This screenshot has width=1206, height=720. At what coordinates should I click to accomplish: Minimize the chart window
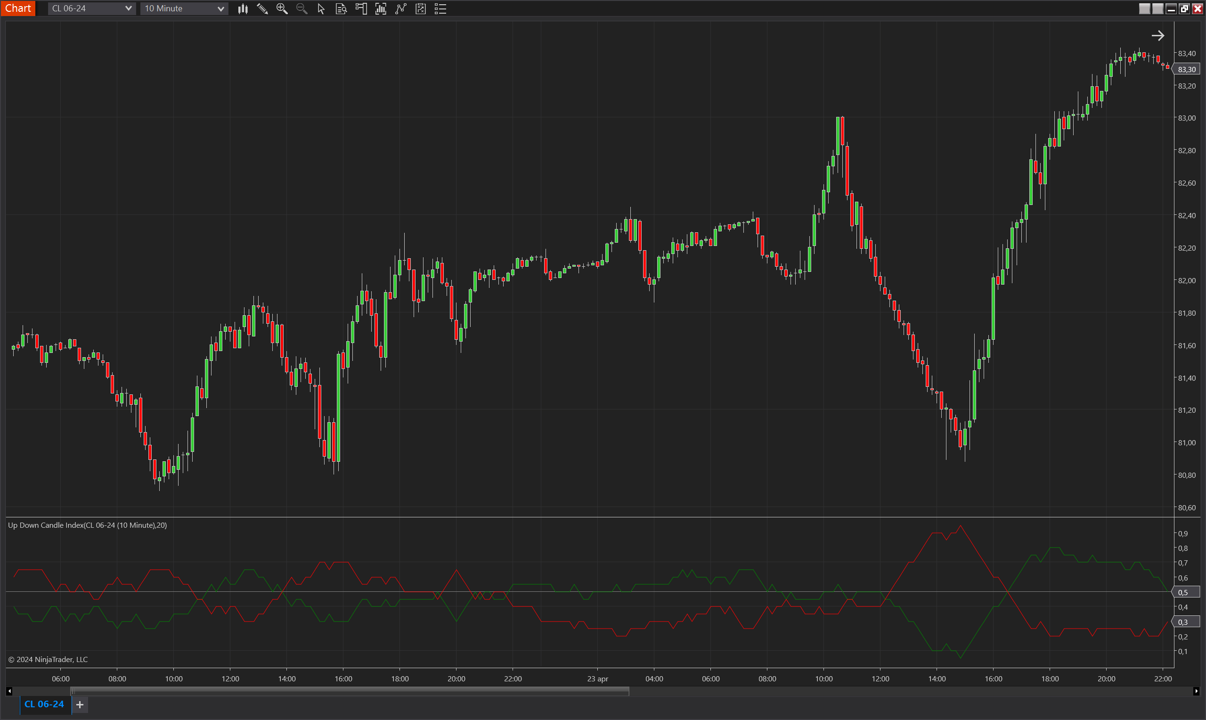coord(1171,9)
